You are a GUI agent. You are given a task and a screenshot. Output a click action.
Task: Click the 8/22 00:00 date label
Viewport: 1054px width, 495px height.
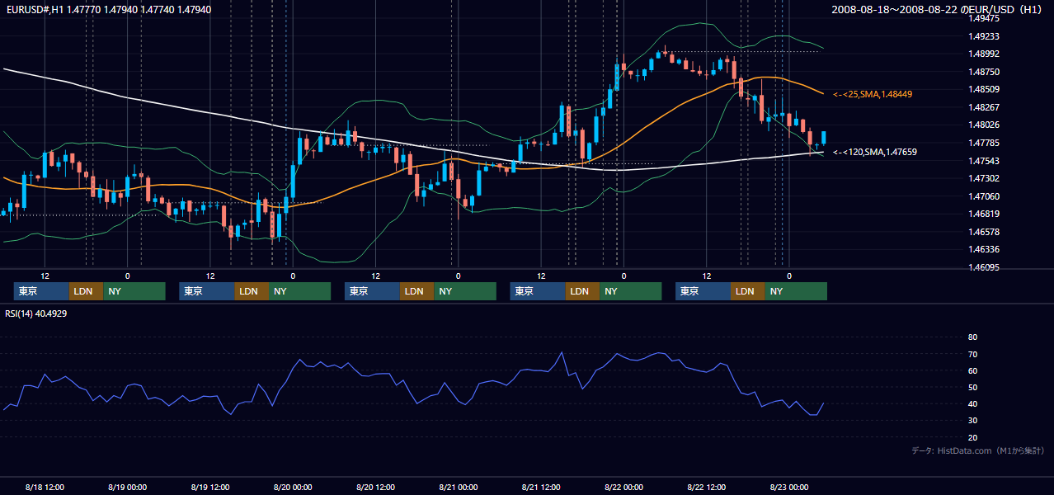coord(623,487)
